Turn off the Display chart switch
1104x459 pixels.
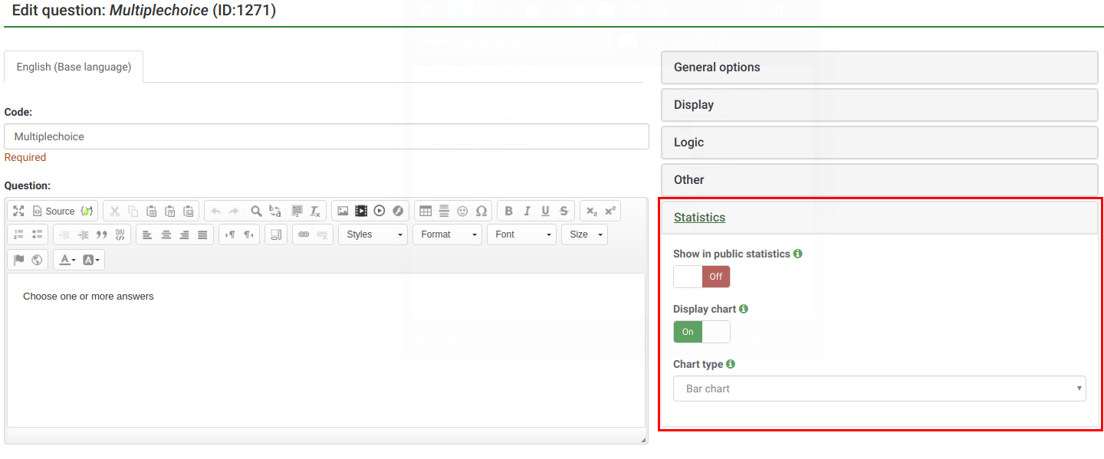(701, 332)
